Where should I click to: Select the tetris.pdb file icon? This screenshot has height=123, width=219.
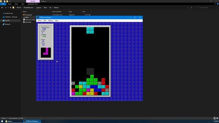point(24,22)
